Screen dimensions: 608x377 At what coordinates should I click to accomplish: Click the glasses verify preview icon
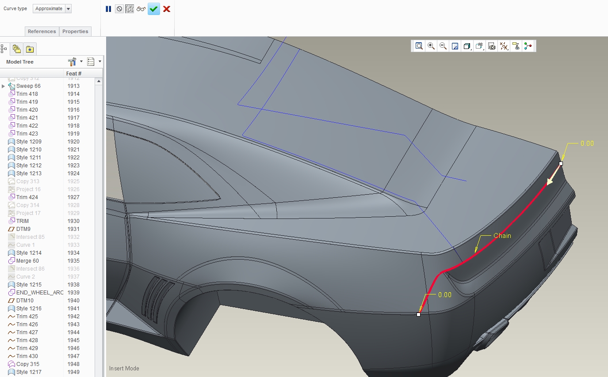(141, 9)
